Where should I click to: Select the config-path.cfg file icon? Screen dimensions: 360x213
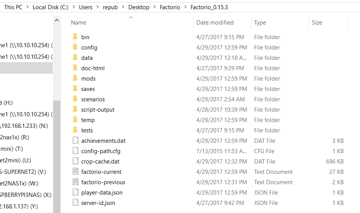[75, 150]
